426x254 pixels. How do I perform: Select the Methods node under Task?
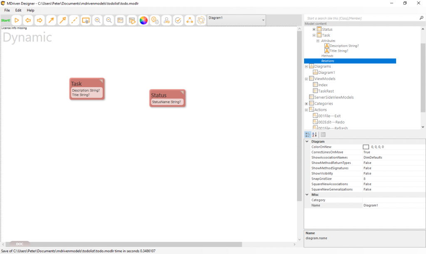[327, 56]
